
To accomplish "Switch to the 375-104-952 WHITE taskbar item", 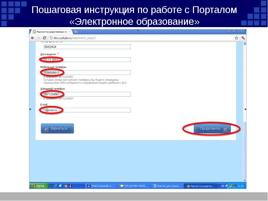I will (134, 186).
